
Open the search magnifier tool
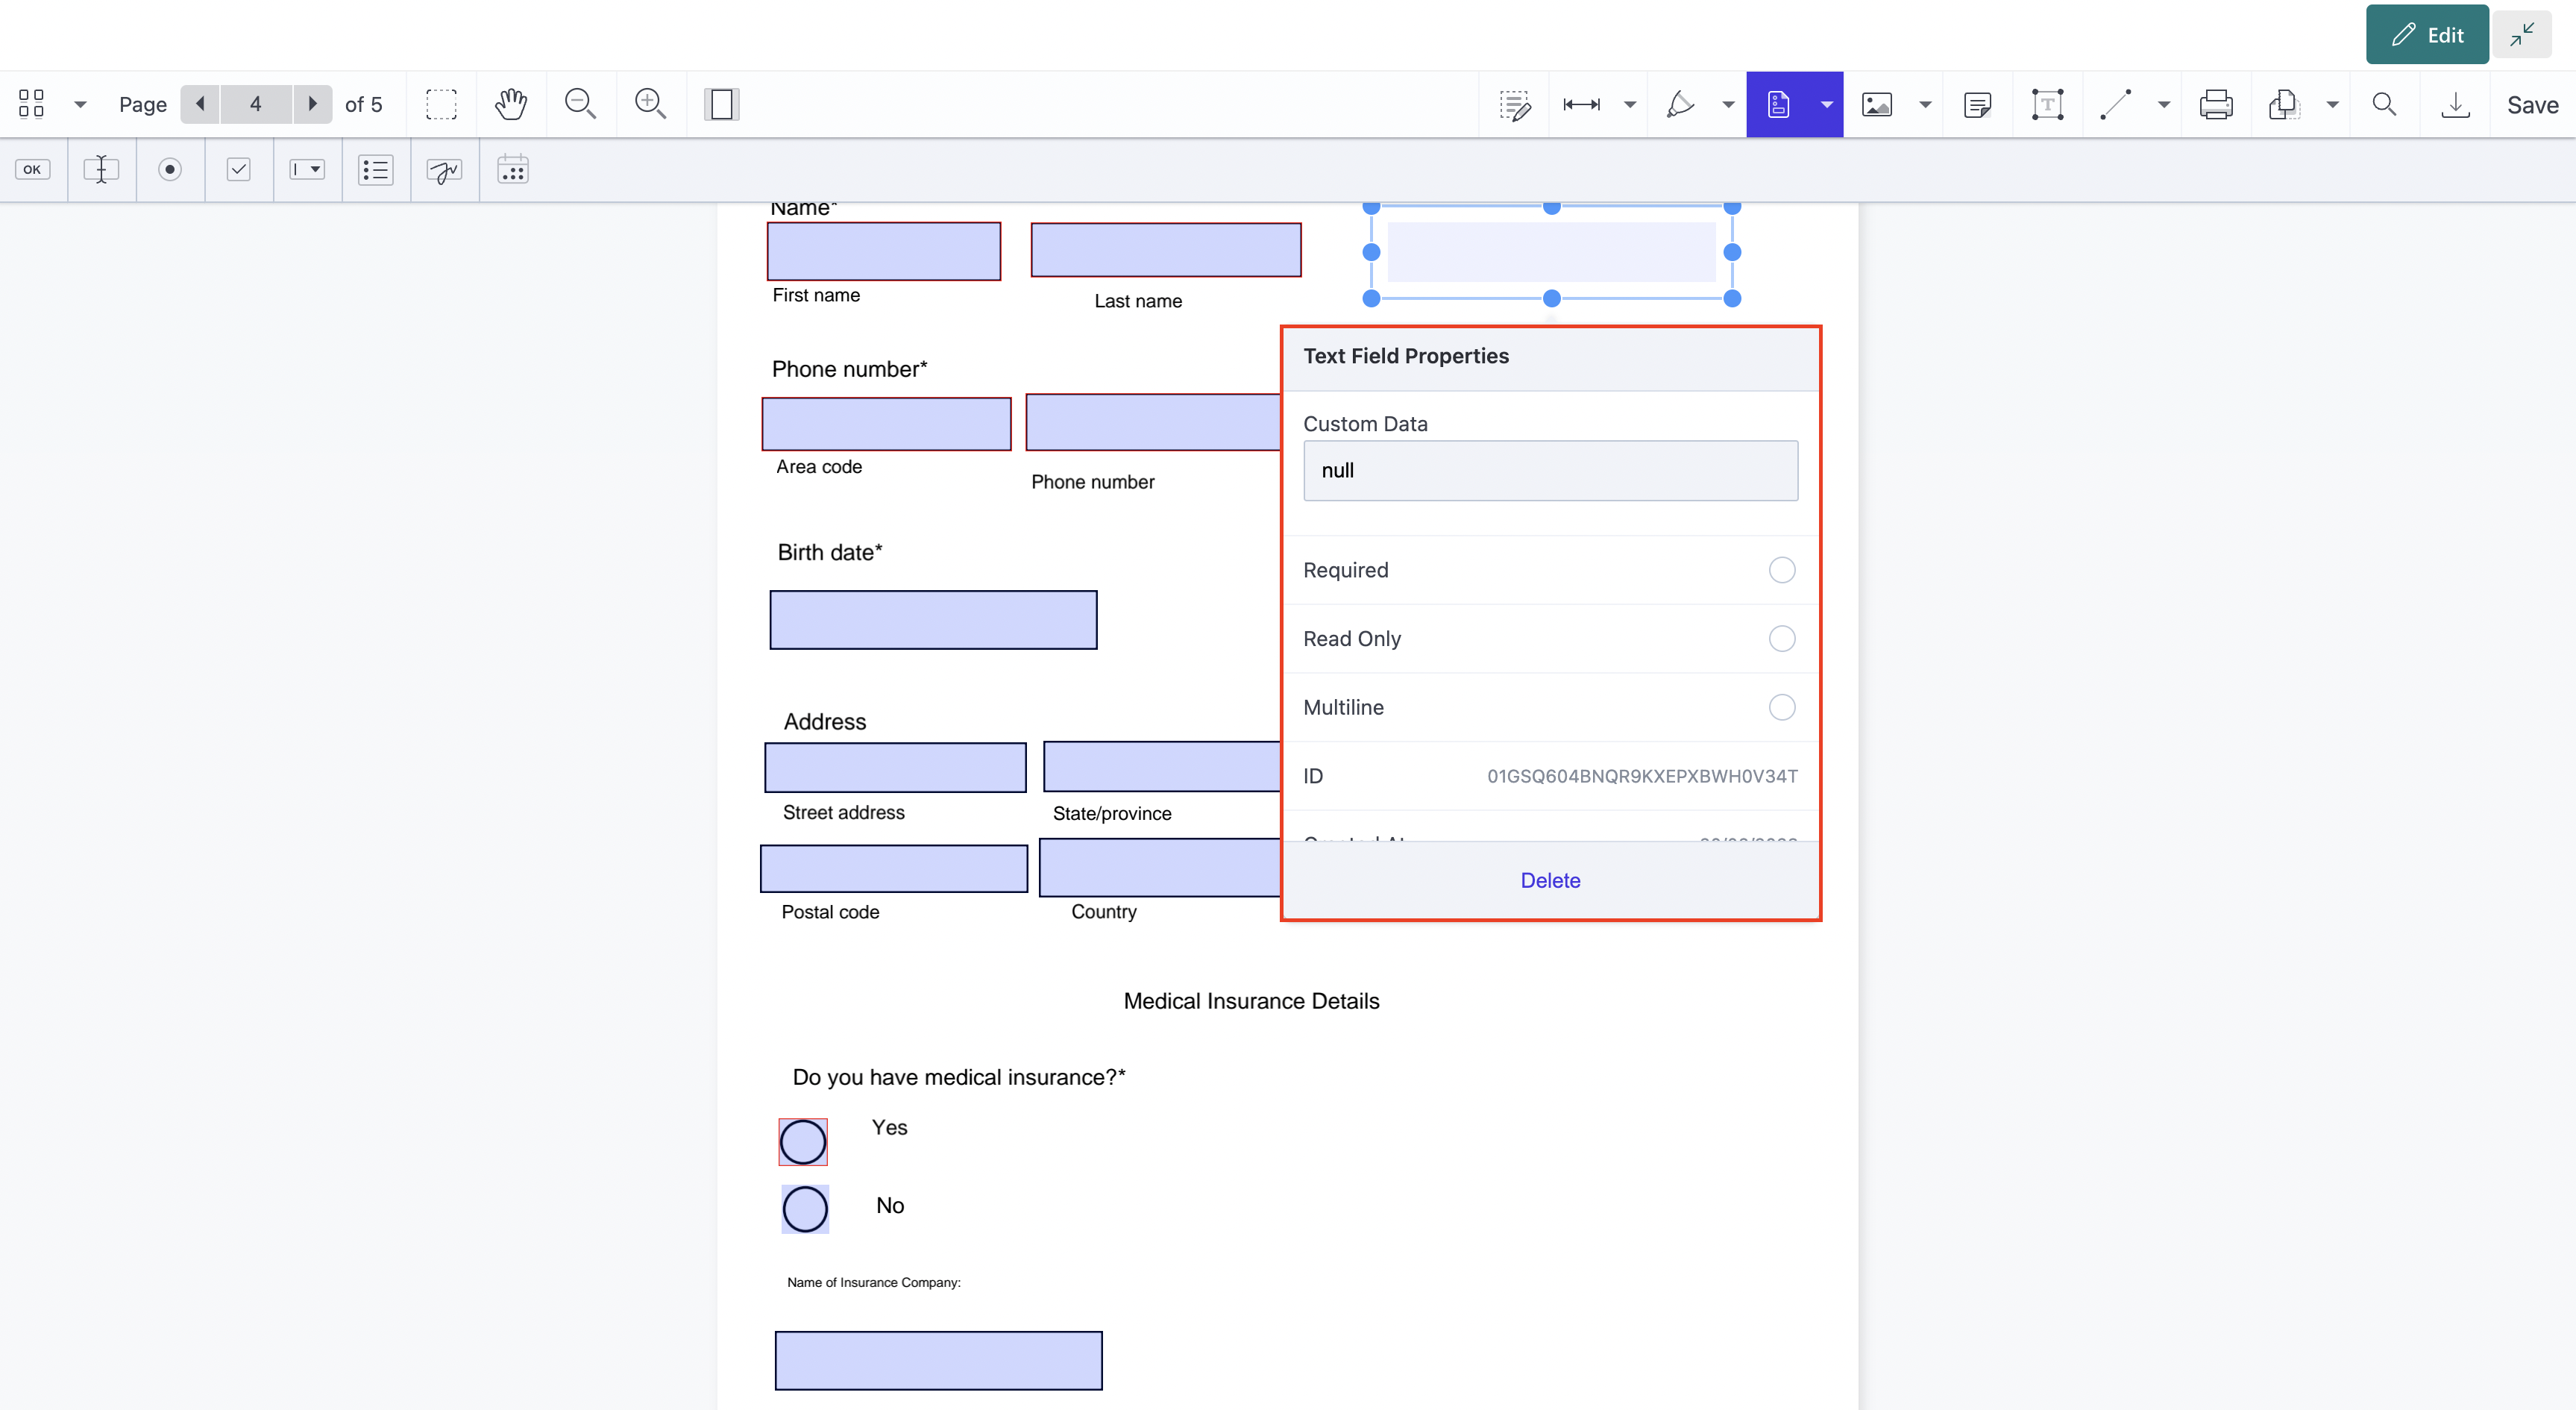point(2384,104)
